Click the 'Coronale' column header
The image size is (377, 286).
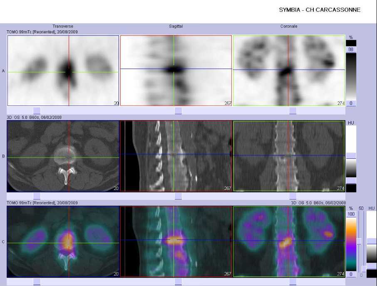289,26
